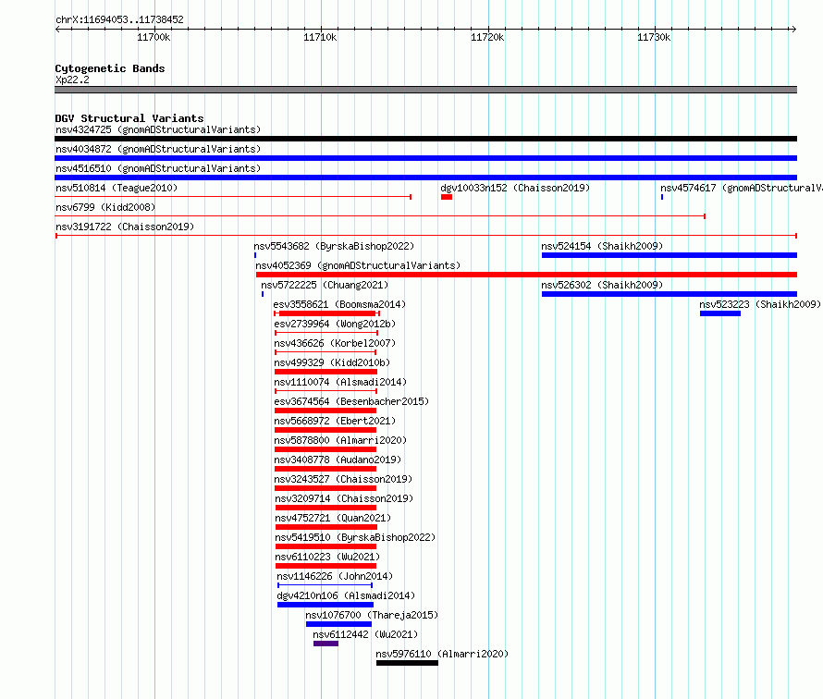Image resolution: width=823 pixels, height=699 pixels.
Task: Open nsv526302 (Shaikh2009) label
Action: [x=602, y=285]
